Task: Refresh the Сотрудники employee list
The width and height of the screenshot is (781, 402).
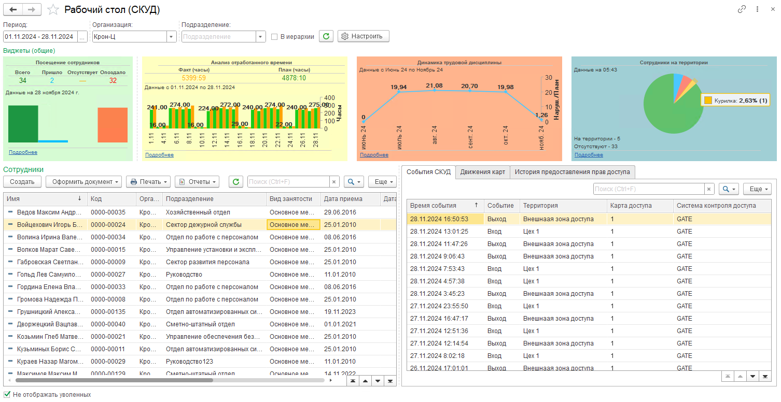Action: click(236, 182)
